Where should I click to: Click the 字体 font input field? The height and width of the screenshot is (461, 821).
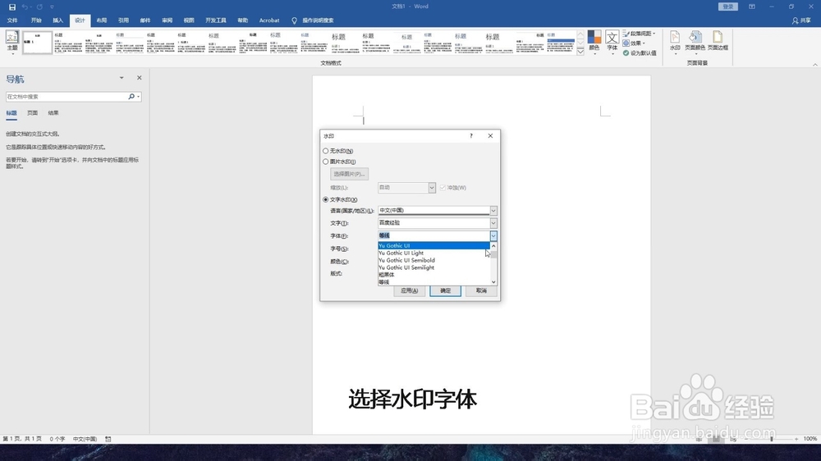[x=433, y=236]
